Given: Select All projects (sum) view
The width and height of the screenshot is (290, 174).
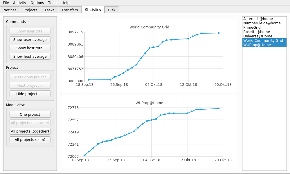Looking at the screenshot, I should tap(30, 140).
